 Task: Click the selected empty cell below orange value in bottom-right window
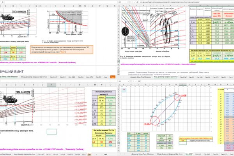tap(183, 143)
